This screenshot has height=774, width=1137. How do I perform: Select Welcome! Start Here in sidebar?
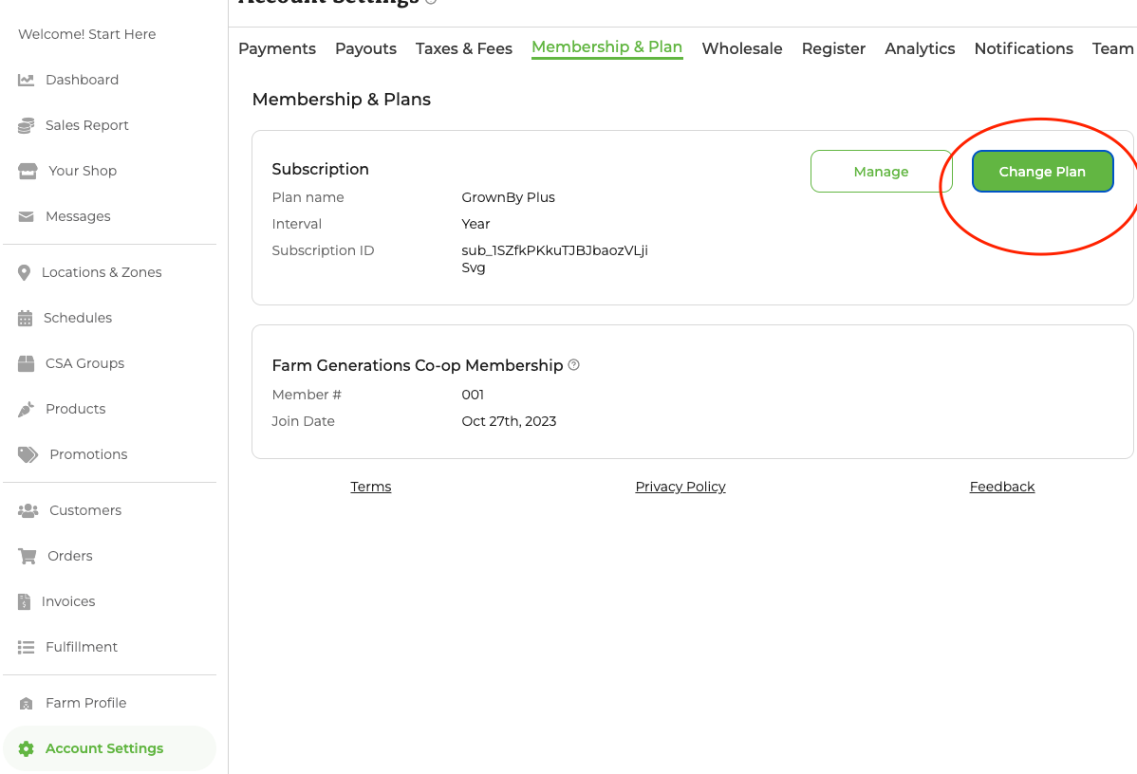point(87,34)
